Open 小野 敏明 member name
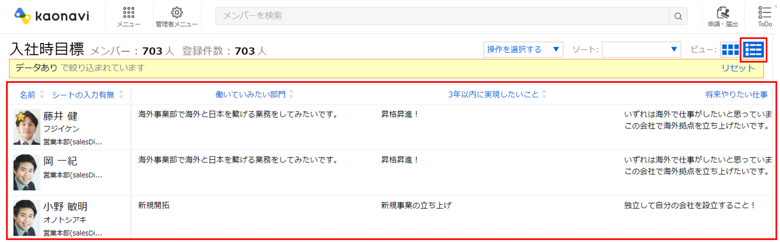 [65, 207]
